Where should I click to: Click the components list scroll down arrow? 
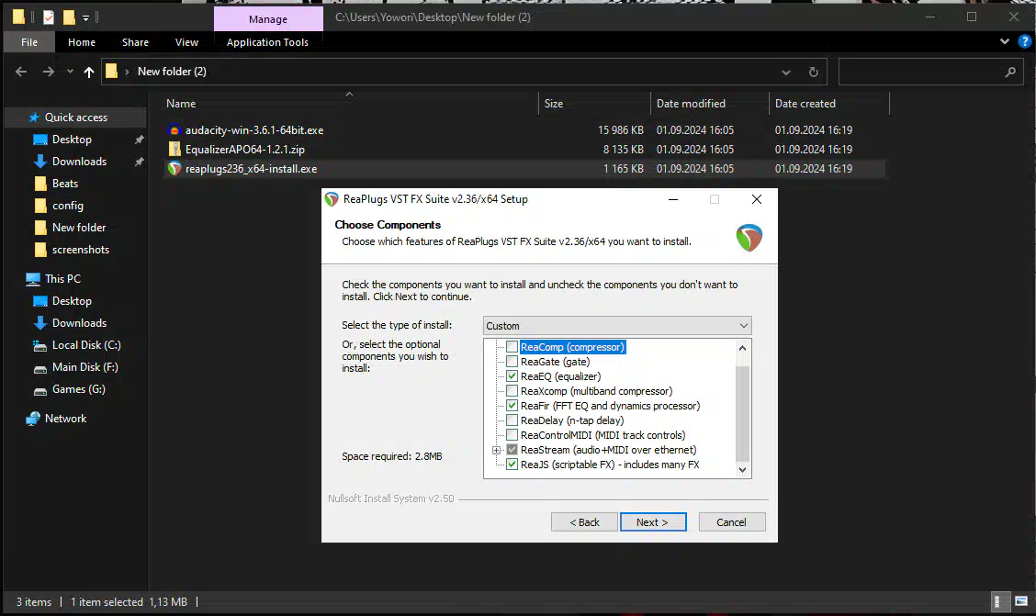[x=743, y=469]
